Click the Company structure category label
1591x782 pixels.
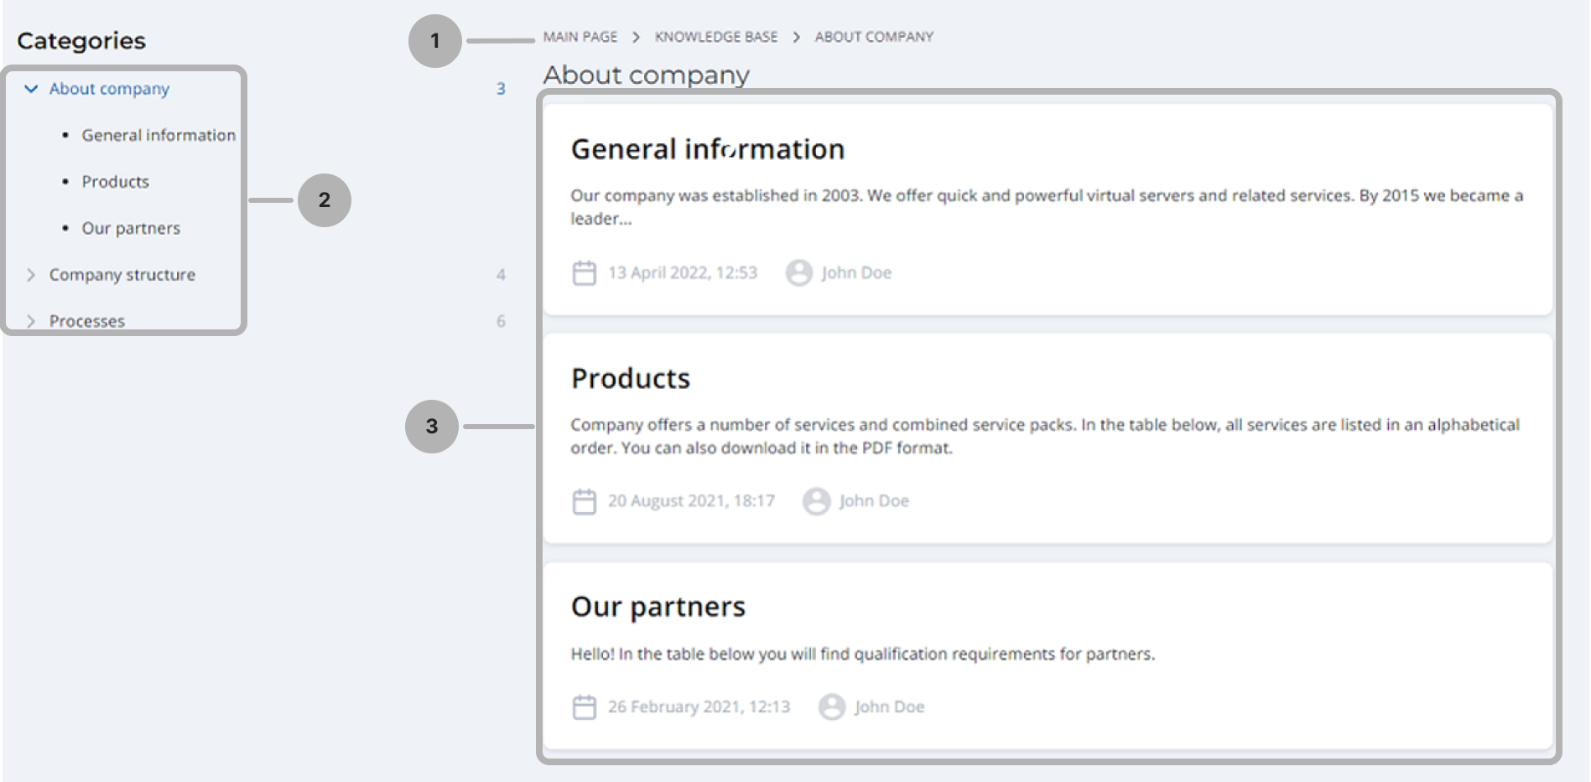122,275
